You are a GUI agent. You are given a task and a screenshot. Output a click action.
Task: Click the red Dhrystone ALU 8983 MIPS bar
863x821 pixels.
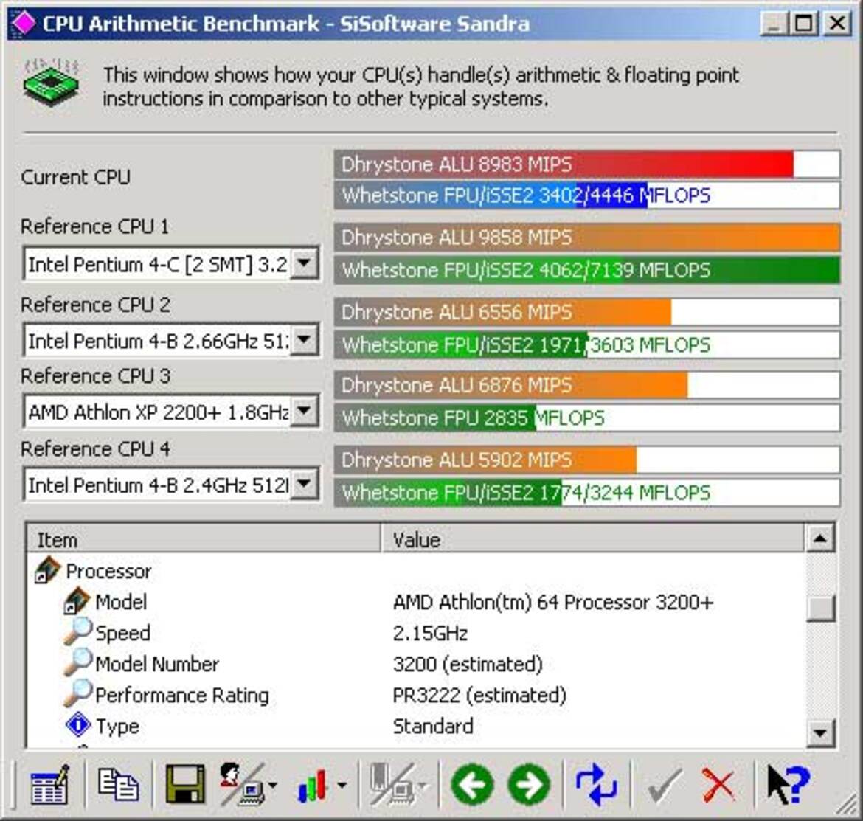[586, 164]
